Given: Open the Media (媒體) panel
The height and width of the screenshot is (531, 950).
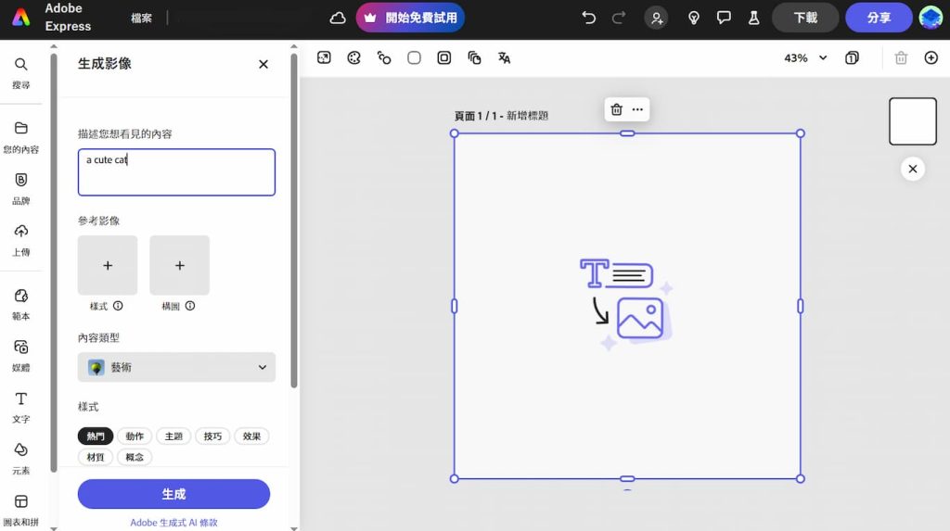Looking at the screenshot, I should 21,356.
